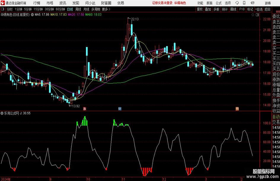Open the 交易 menu
The width and height of the screenshot is (280, 181).
[x=121, y=3]
